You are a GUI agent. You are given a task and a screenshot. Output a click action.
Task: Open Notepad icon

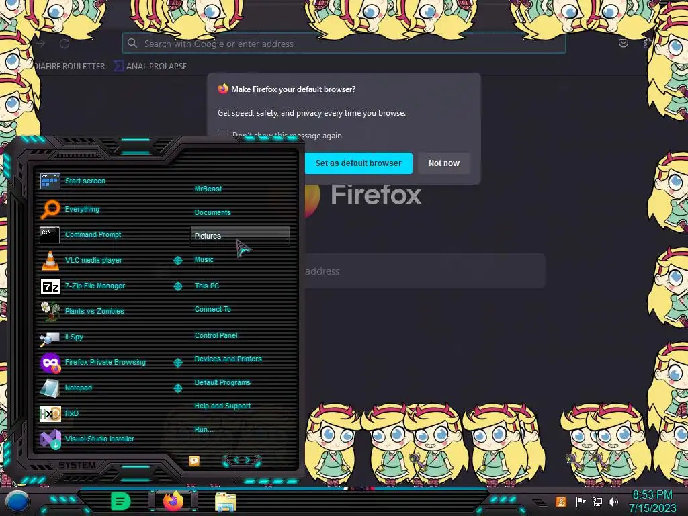coord(50,388)
